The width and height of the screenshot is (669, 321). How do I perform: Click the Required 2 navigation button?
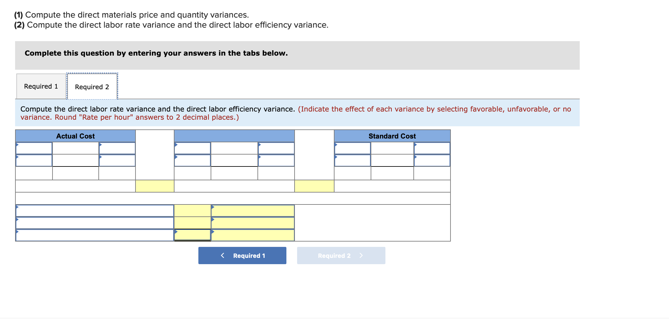tap(341, 255)
